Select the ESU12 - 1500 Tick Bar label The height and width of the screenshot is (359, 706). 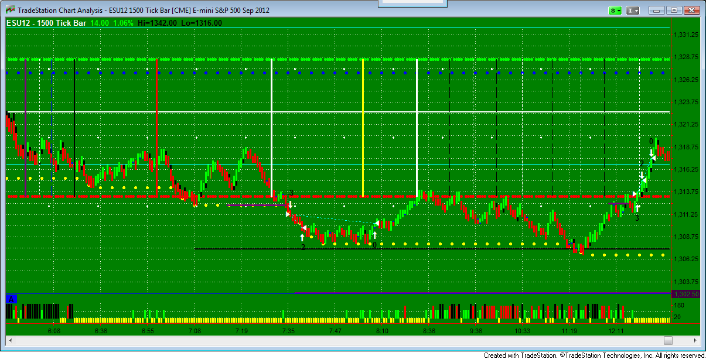coord(46,23)
